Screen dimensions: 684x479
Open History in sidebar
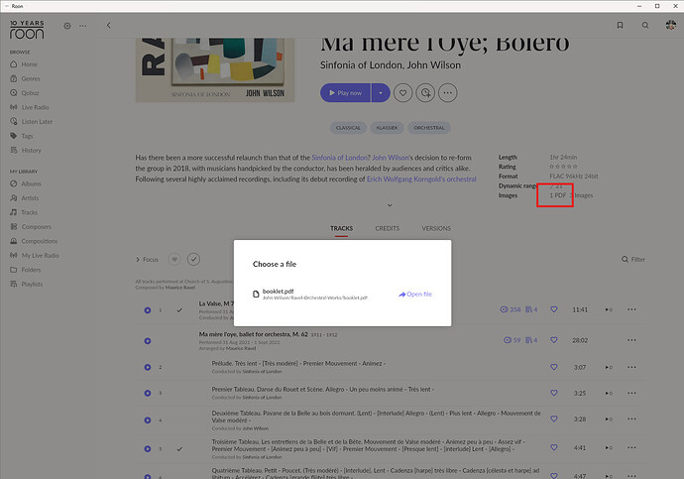point(26,151)
